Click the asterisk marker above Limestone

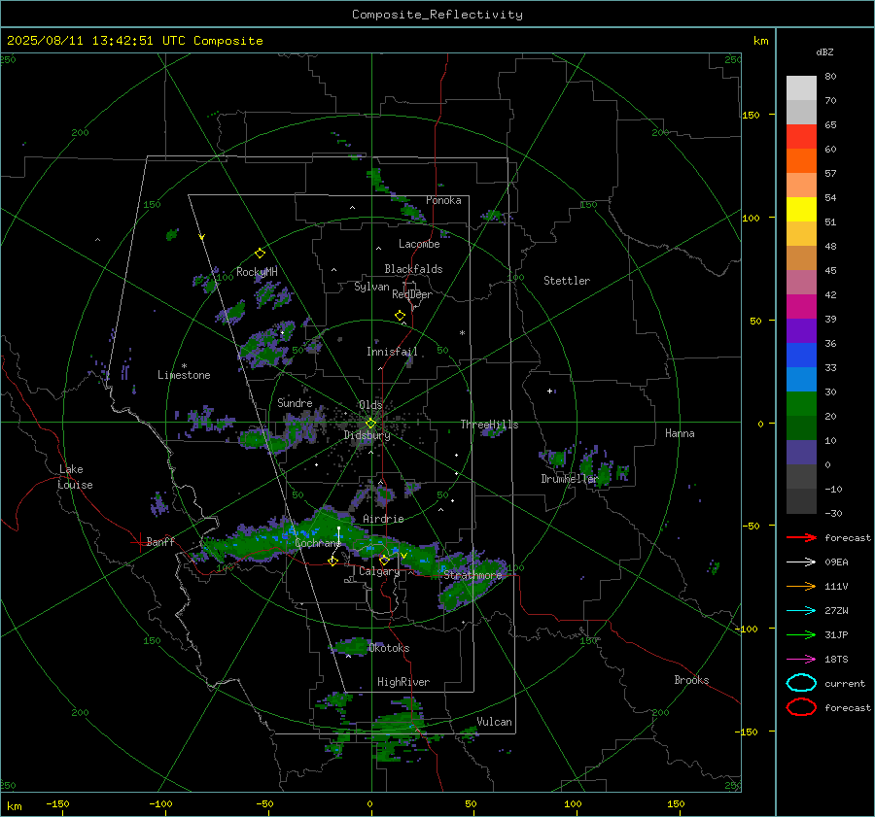click(184, 366)
